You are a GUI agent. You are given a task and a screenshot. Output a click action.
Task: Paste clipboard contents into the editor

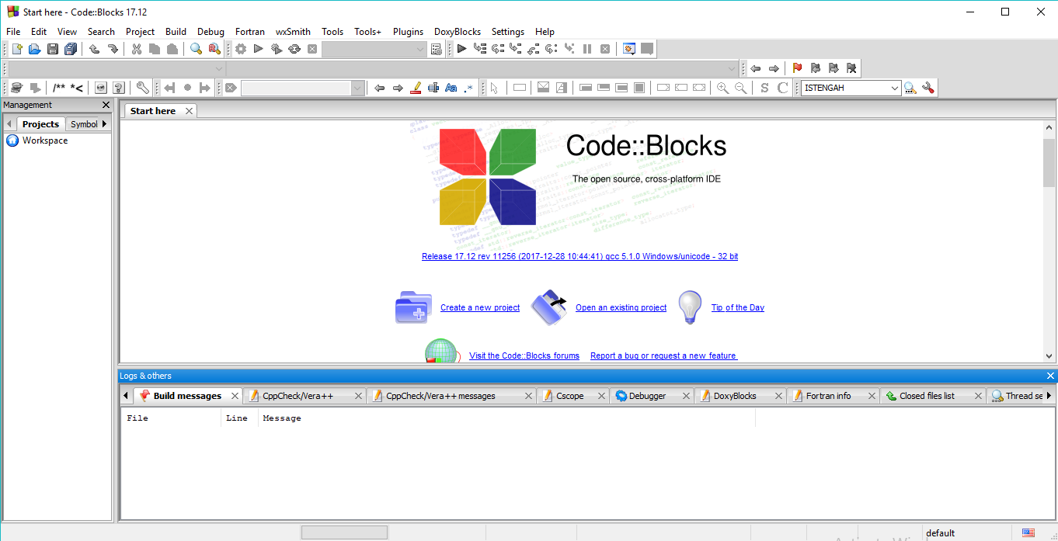click(x=171, y=48)
